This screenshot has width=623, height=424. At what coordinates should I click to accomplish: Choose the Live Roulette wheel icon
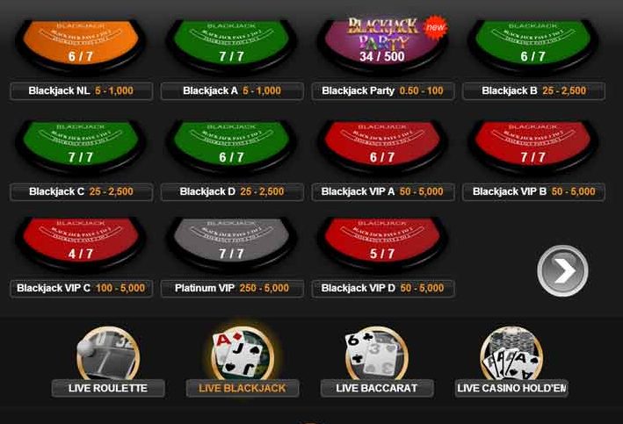[108, 354]
